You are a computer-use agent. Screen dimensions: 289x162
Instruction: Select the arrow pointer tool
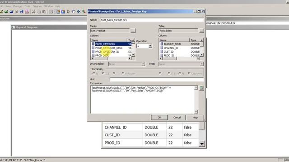click(x=68, y=12)
